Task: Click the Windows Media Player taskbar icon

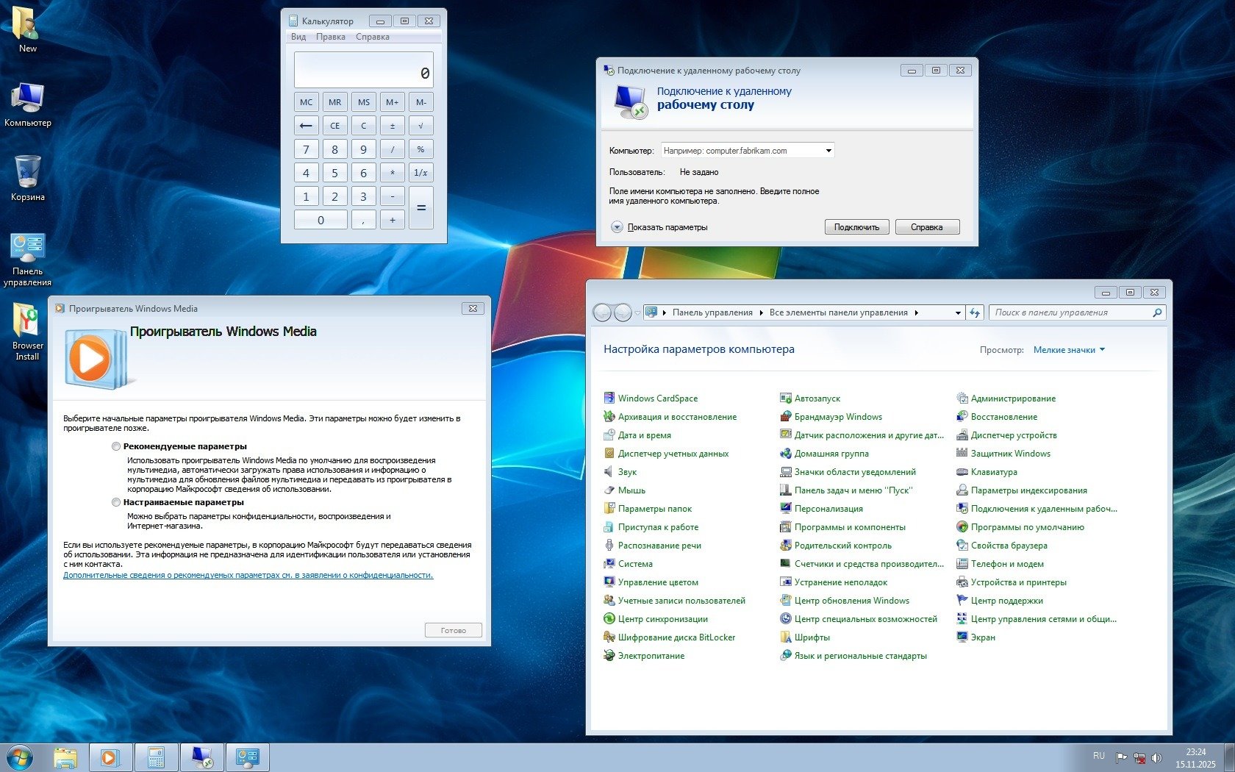Action: tap(110, 757)
